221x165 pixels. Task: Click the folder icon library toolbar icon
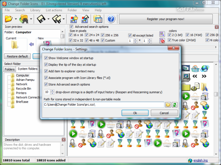pyautogui.click(x=97, y=19)
